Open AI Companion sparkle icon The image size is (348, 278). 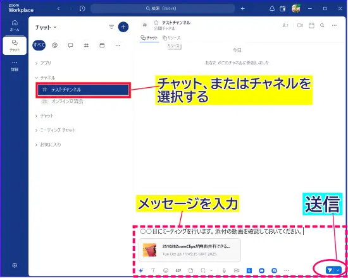(x=141, y=270)
